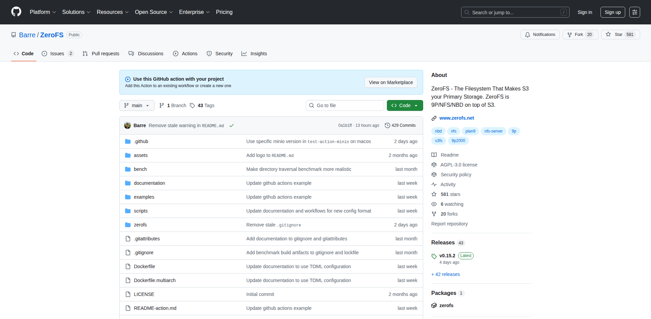Expand the Platform menu

click(43, 12)
